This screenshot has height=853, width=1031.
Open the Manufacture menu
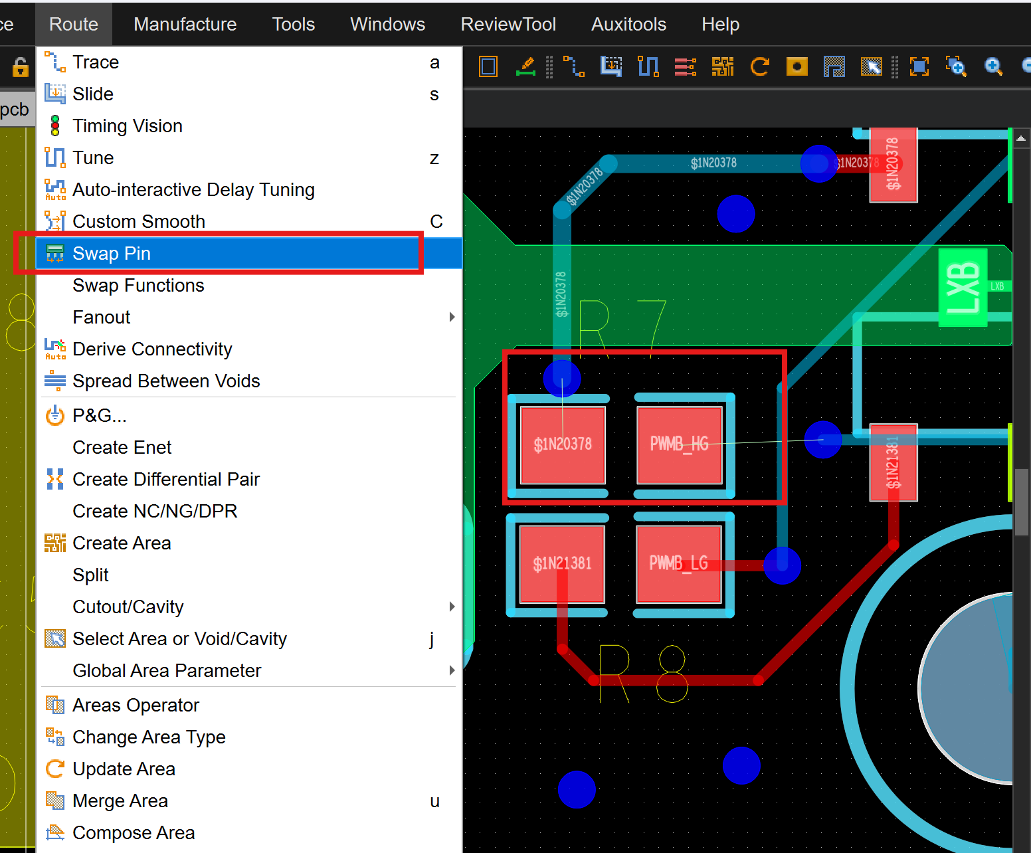click(185, 25)
